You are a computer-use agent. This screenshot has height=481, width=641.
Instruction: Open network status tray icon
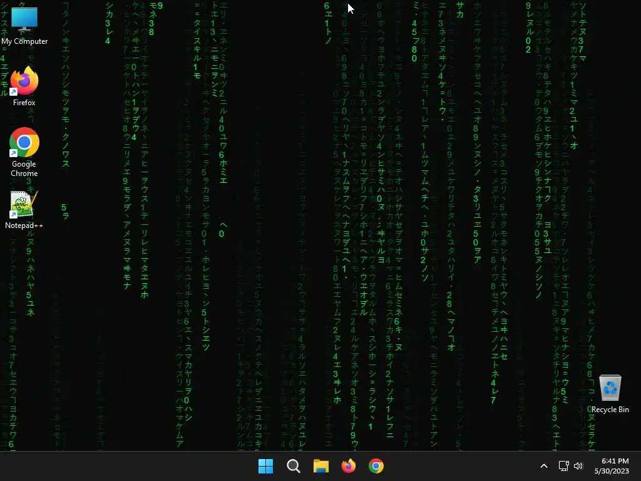pos(564,466)
